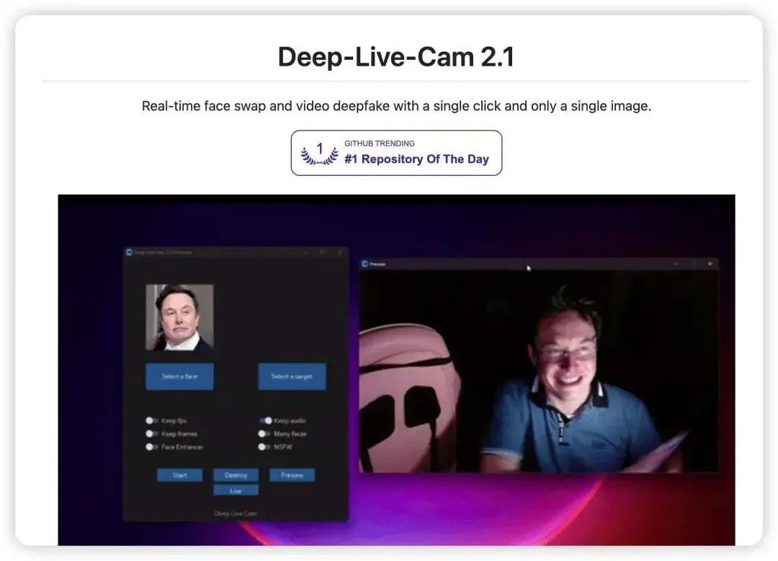The image size is (778, 561).
Task: Click the Deep-Live-Cam 2.1 heading
Action: (396, 56)
